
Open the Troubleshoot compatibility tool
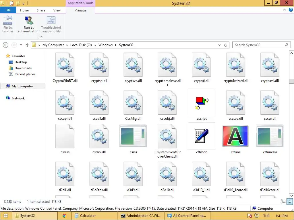[x=51, y=24]
